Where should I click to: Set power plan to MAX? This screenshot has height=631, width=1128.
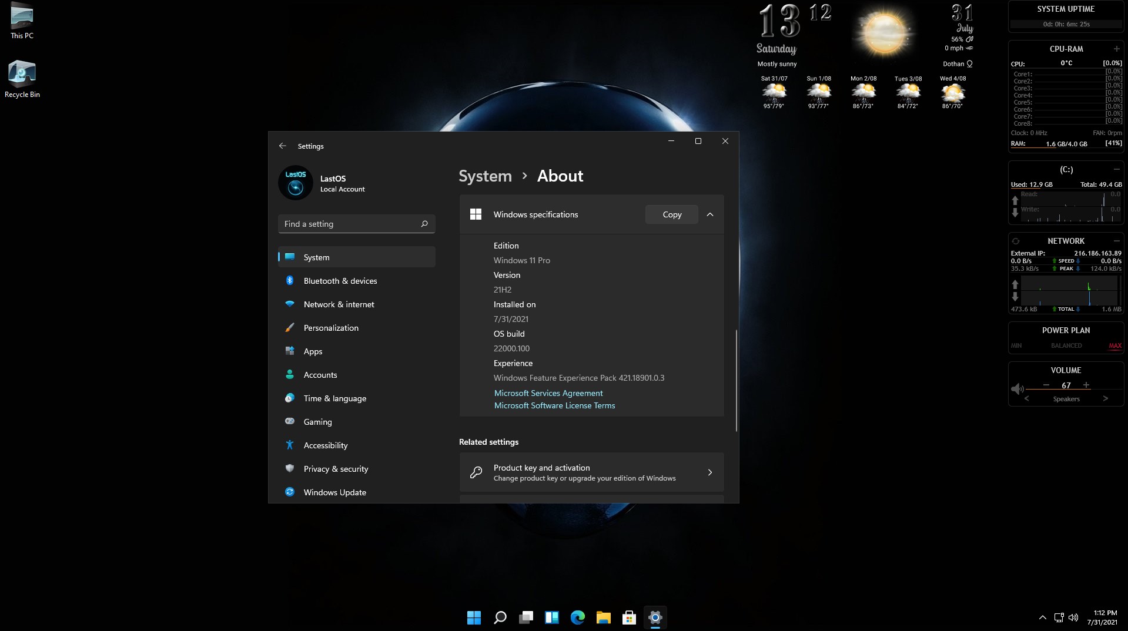(1115, 345)
